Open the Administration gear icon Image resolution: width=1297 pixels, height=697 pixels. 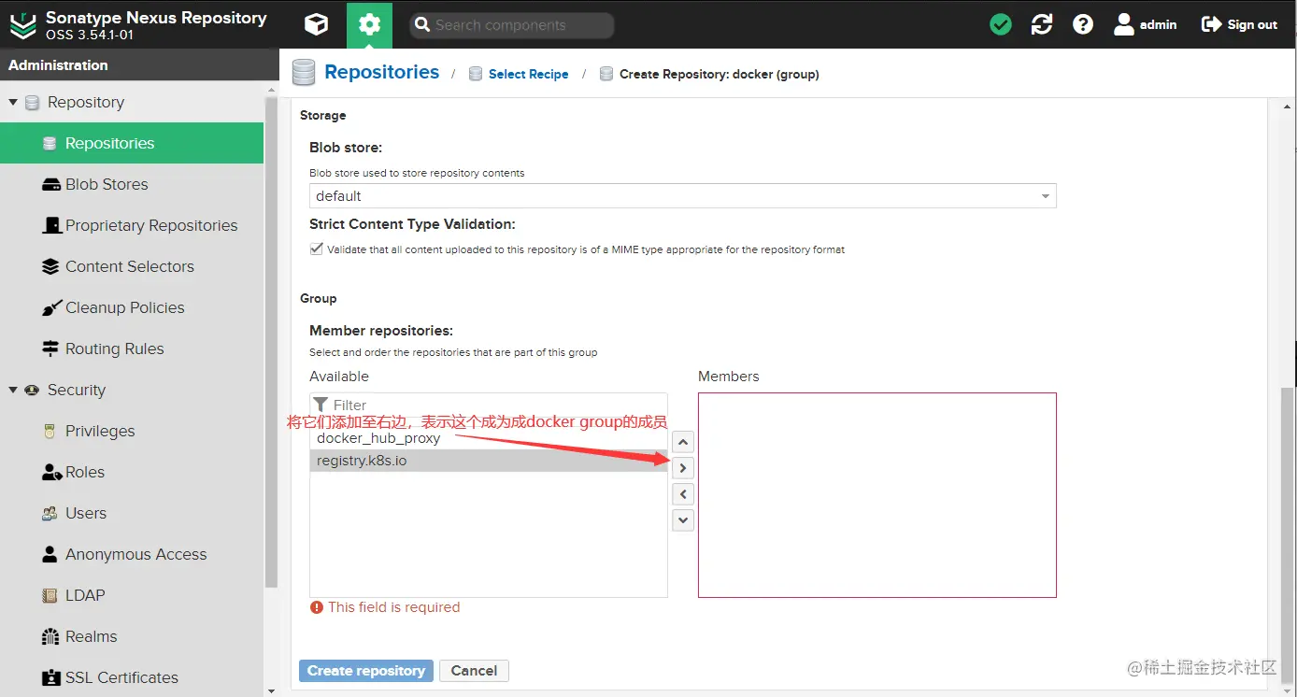(369, 25)
